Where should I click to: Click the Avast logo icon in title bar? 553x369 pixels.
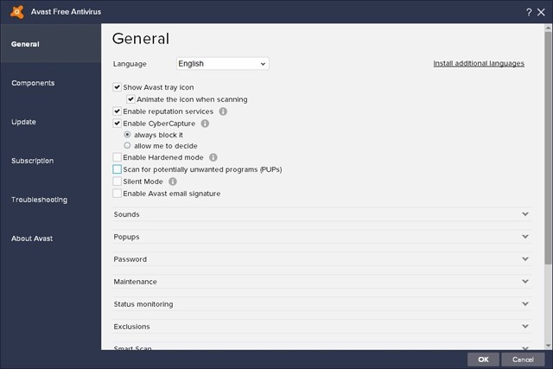(x=14, y=11)
